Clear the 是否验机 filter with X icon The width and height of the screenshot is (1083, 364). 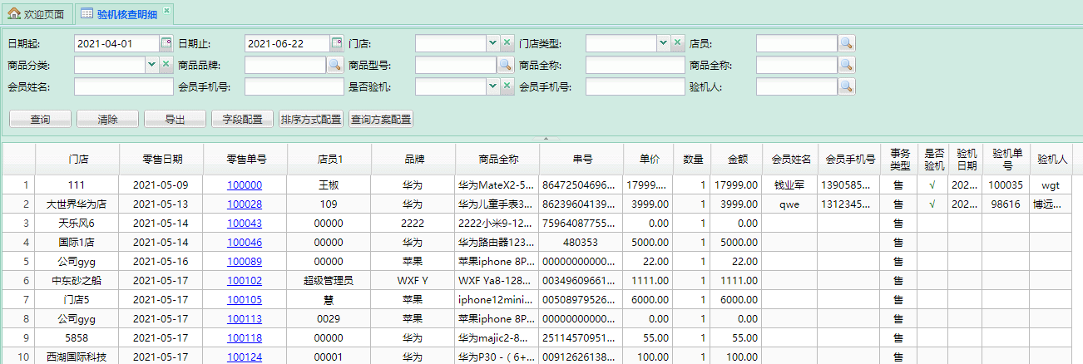click(x=507, y=86)
